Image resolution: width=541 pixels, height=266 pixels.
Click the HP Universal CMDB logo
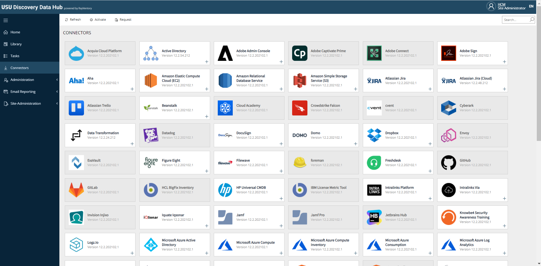point(225,190)
